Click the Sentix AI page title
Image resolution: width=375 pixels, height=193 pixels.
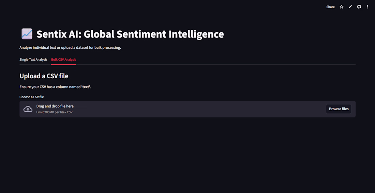(x=130, y=34)
